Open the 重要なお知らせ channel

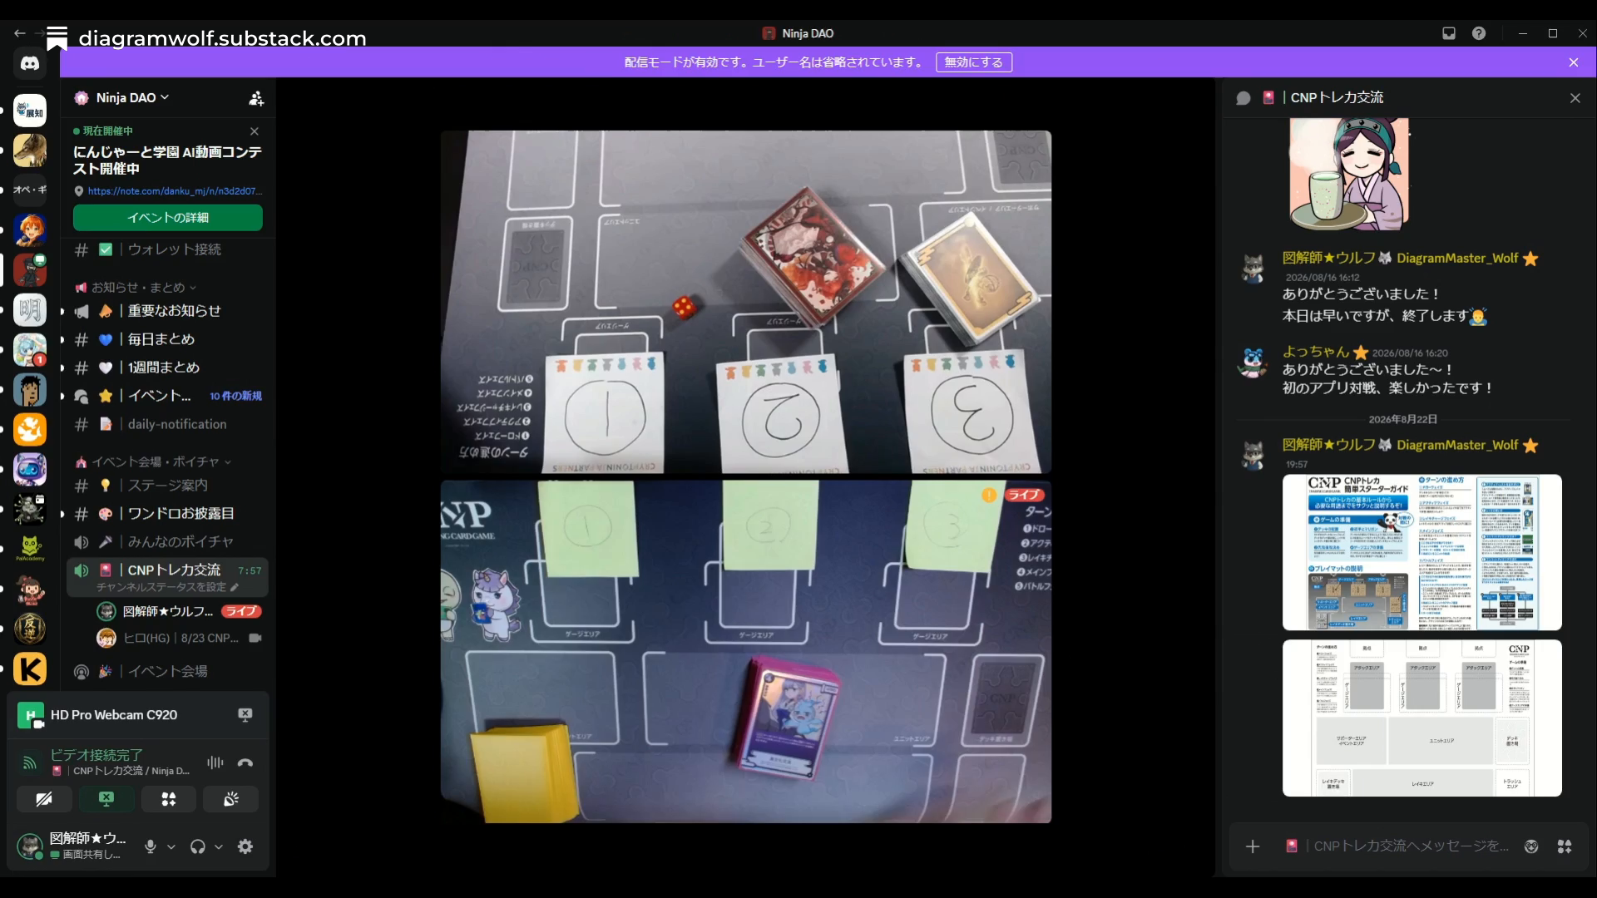[x=167, y=311]
